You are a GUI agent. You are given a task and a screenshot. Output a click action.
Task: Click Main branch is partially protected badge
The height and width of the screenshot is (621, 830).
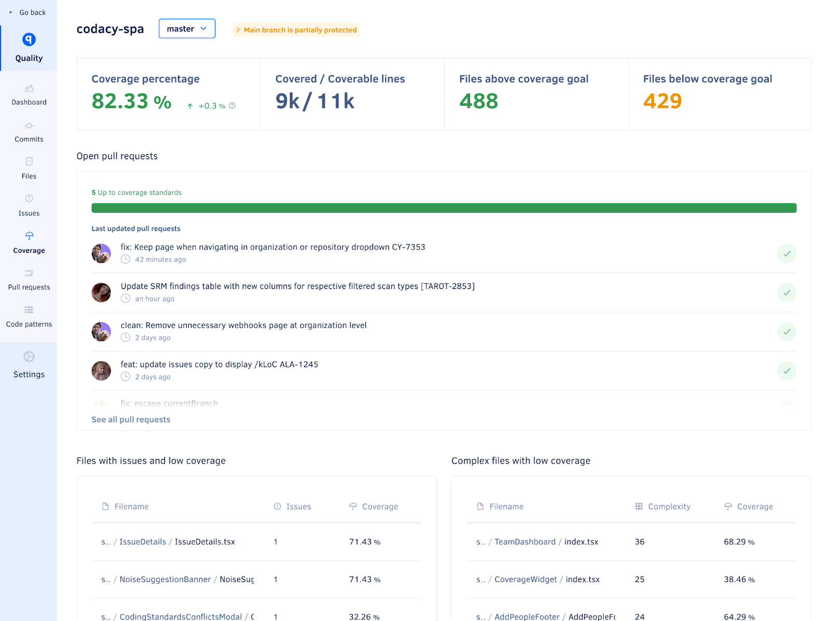296,30
